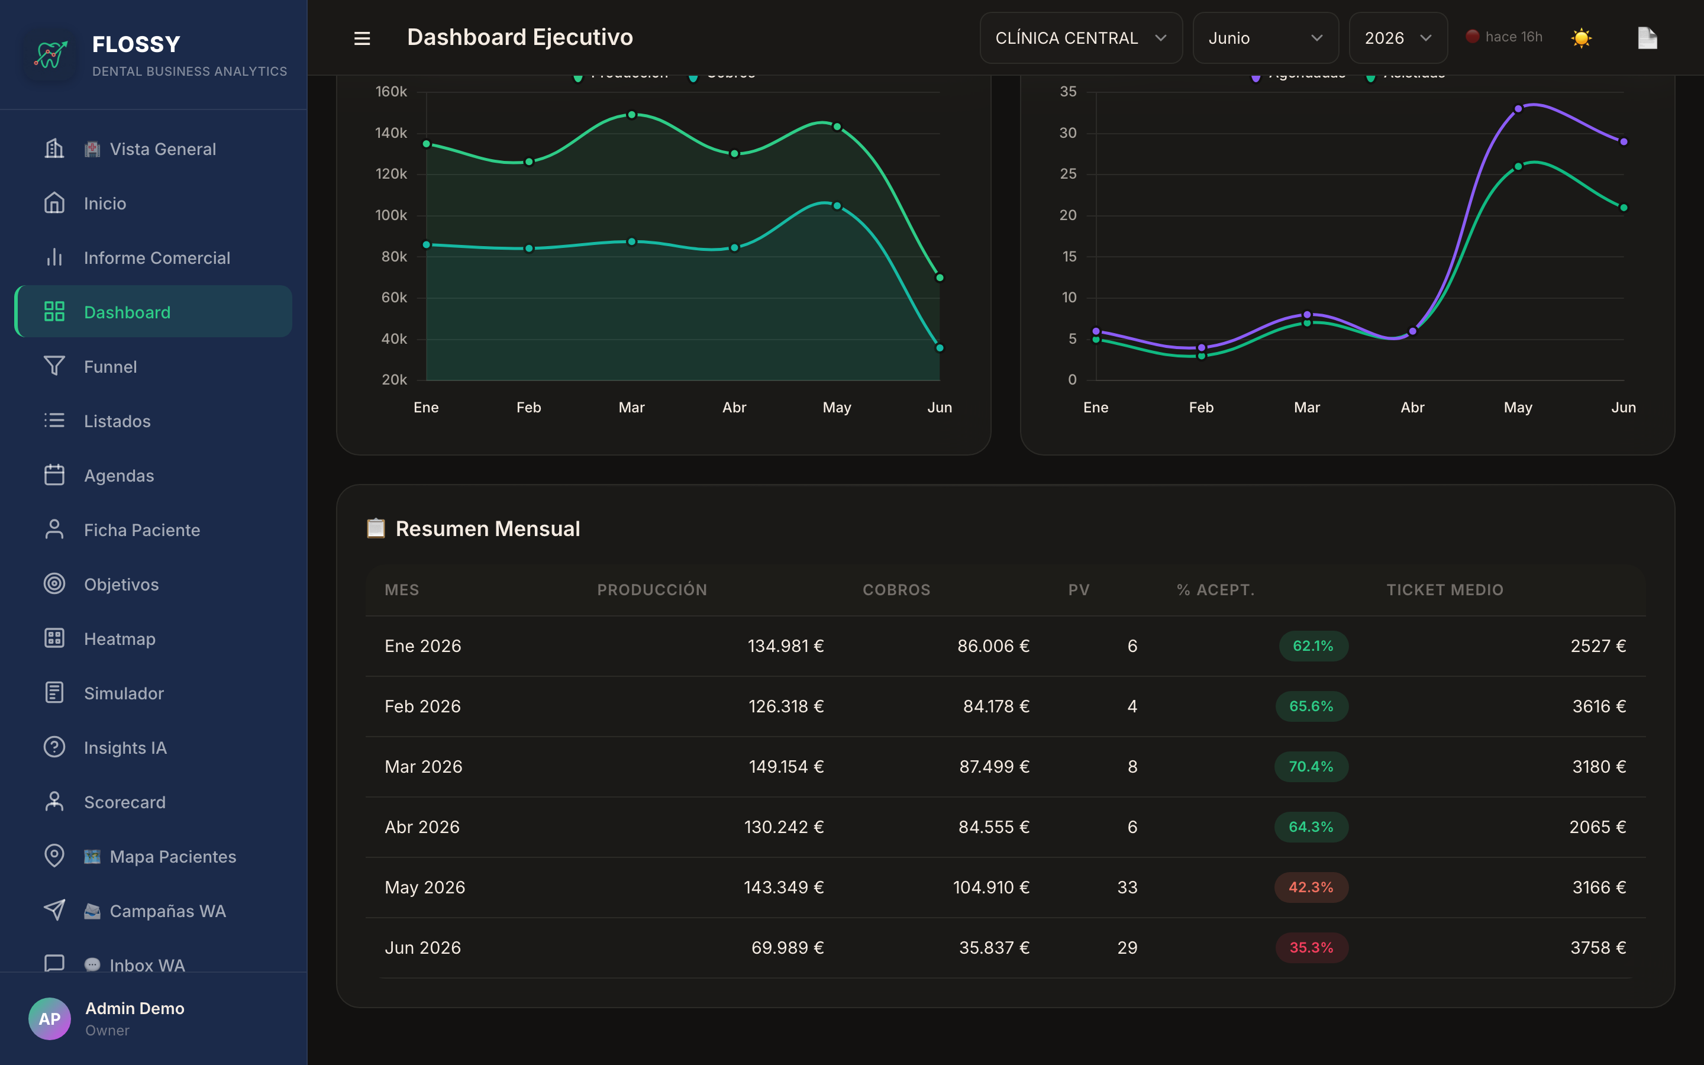Image resolution: width=1704 pixels, height=1065 pixels.
Task: Click the Campañas WA paper plane icon
Action: coord(54,910)
